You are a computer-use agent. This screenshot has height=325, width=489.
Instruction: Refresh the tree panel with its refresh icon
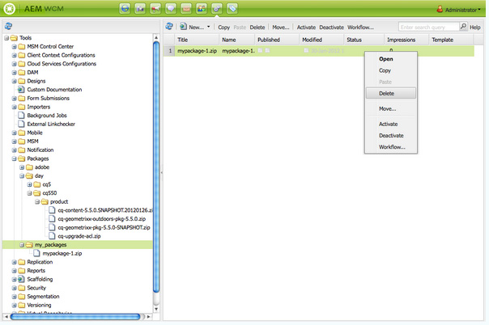[8, 27]
